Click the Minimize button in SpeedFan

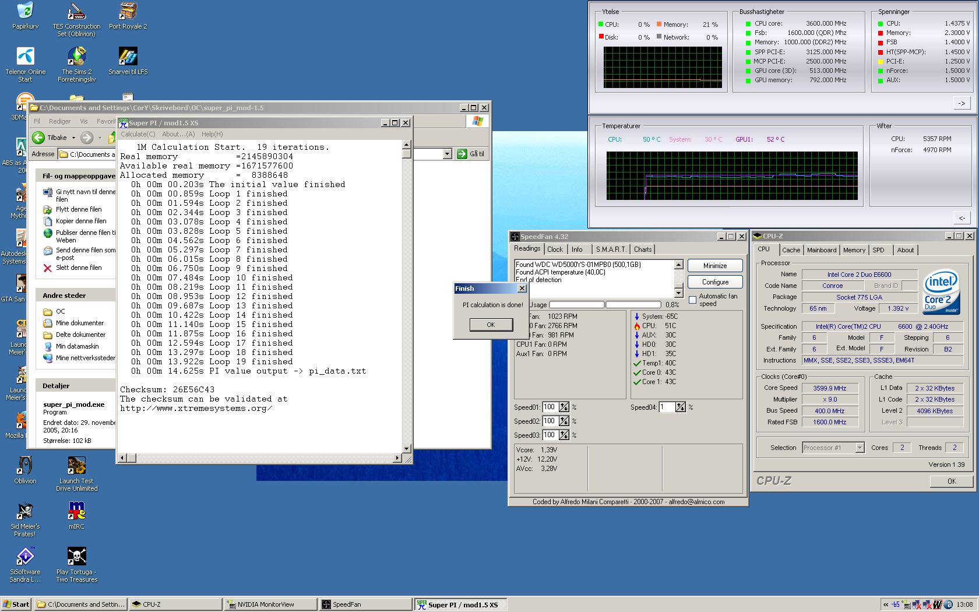715,266
